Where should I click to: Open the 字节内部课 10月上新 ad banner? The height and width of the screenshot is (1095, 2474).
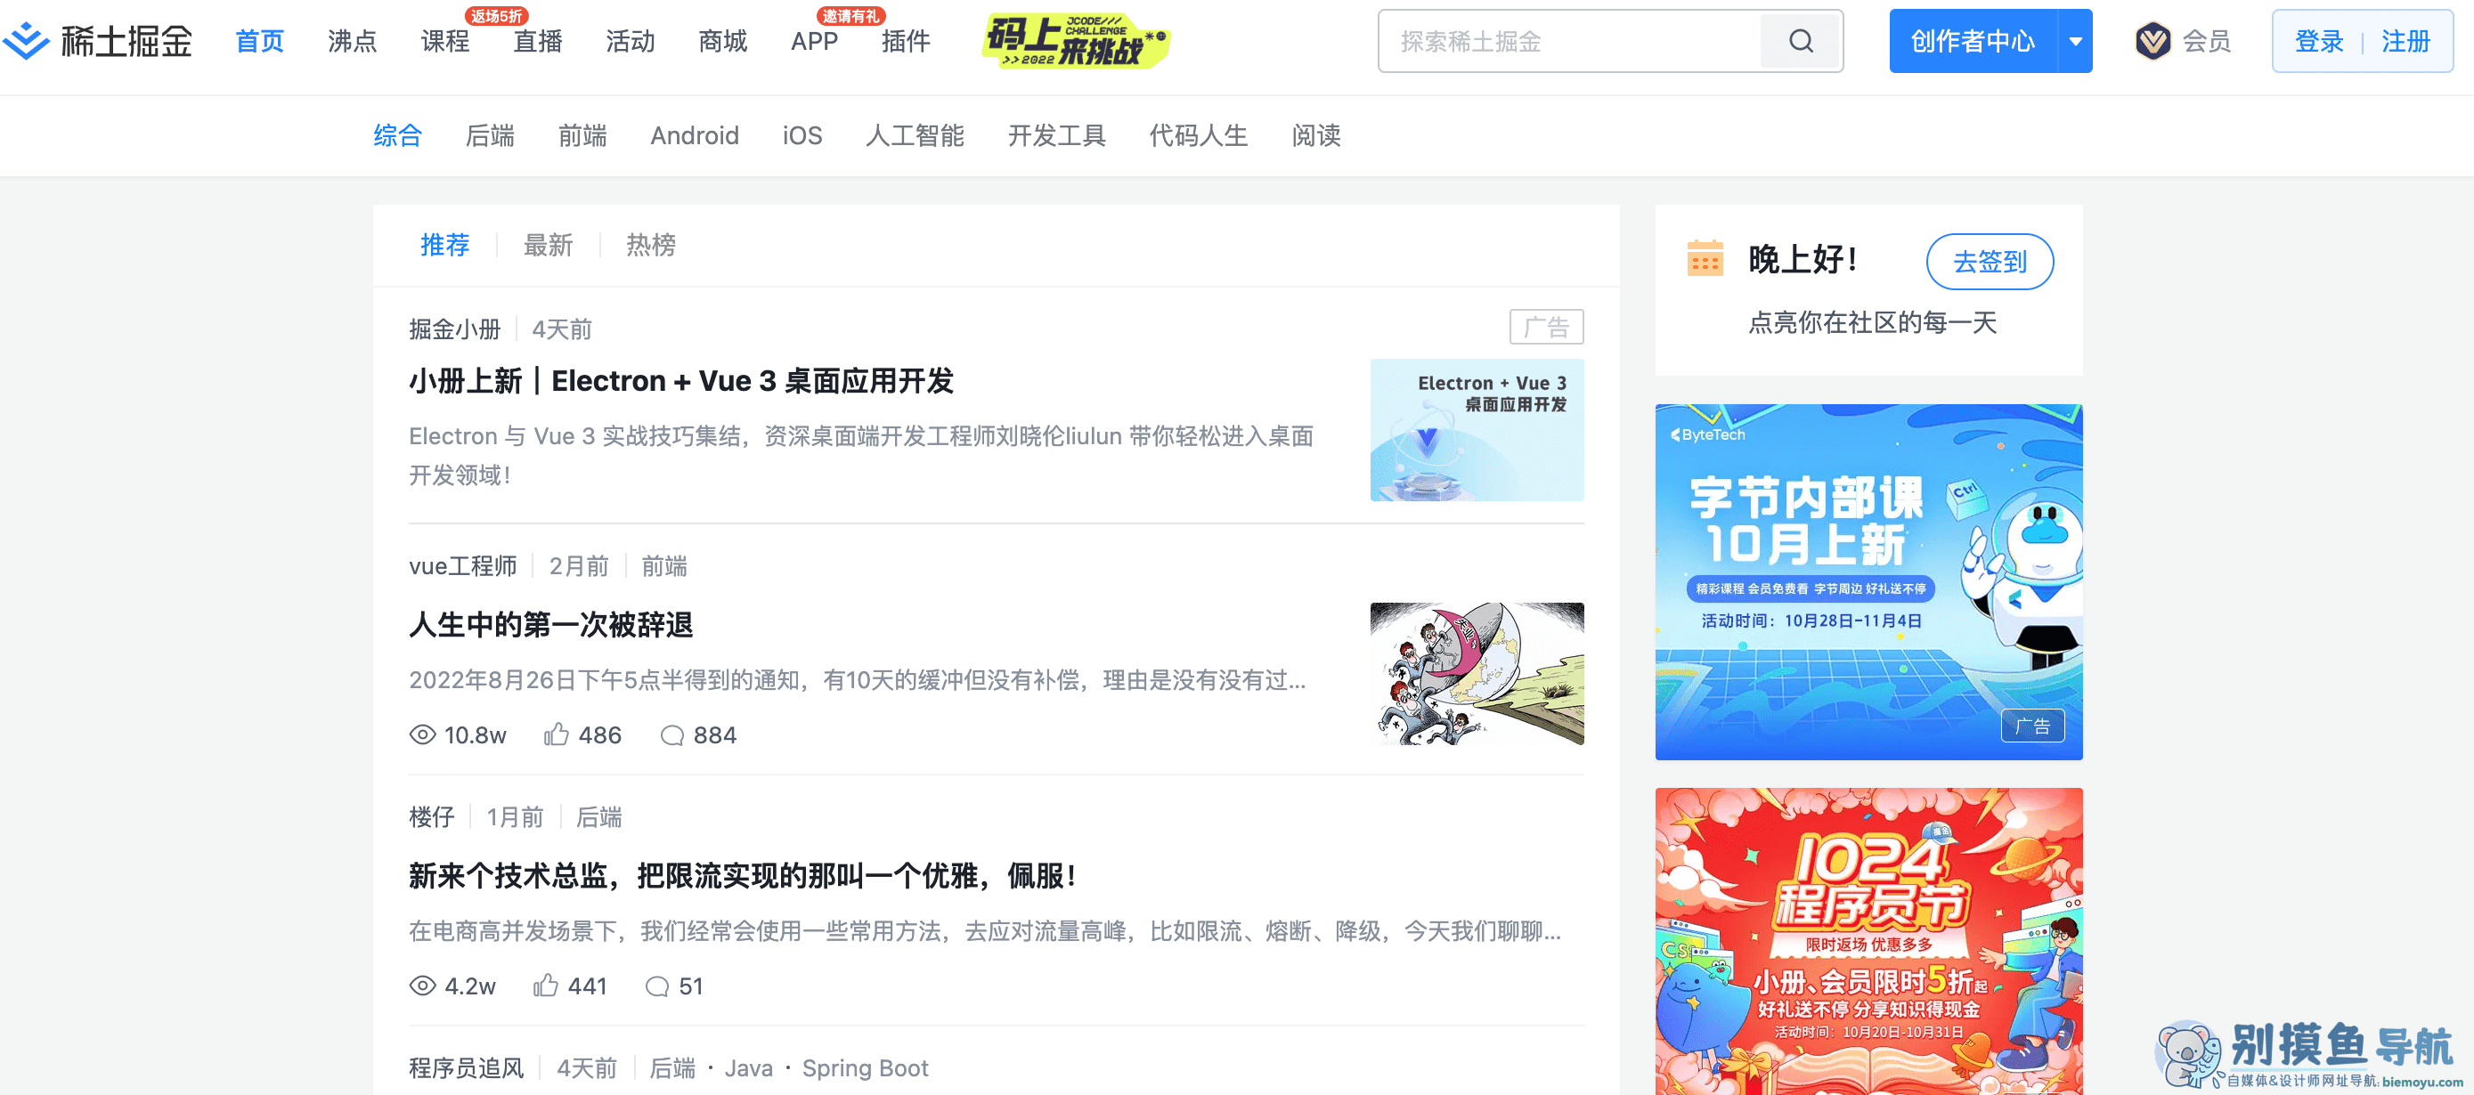tap(1868, 581)
